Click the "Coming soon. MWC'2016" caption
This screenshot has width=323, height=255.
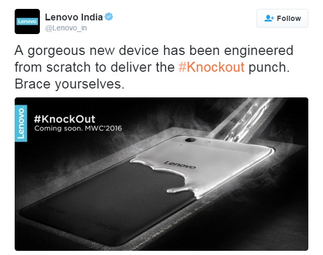[78, 128]
